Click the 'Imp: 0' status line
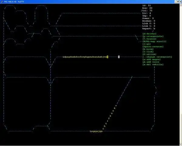The image size is (182, 146). click(x=147, y=16)
